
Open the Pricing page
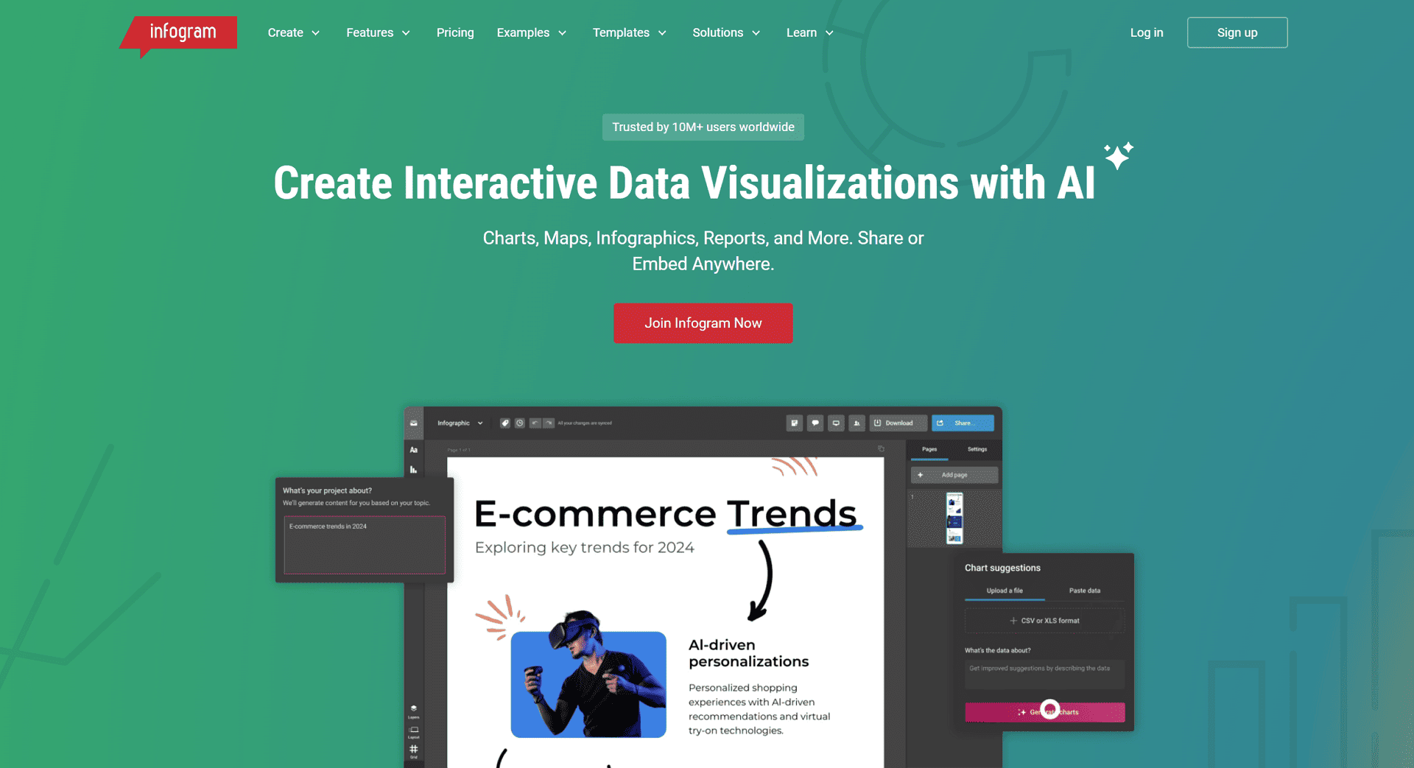pyautogui.click(x=455, y=32)
